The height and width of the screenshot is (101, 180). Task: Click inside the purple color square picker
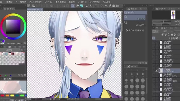pyautogui.click(x=13, y=26)
